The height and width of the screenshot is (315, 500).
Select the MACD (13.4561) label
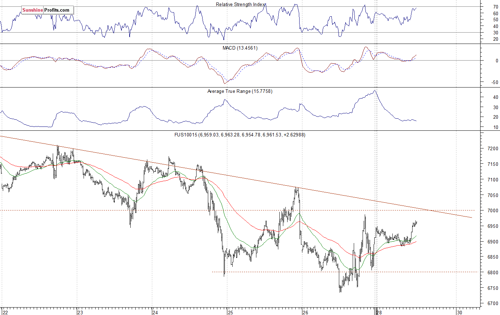pyautogui.click(x=240, y=48)
